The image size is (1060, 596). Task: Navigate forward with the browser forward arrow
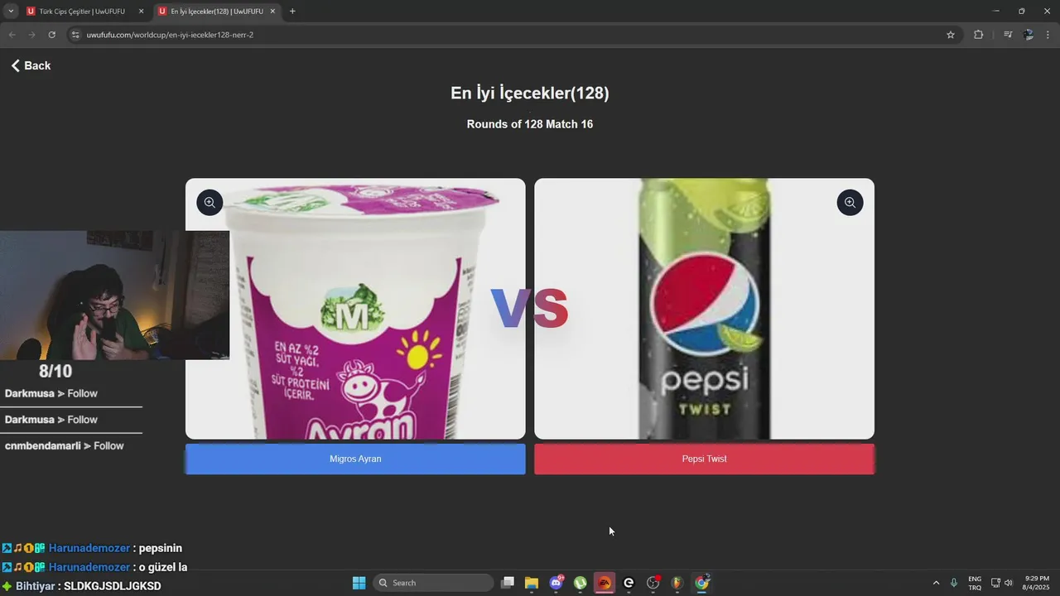click(31, 35)
